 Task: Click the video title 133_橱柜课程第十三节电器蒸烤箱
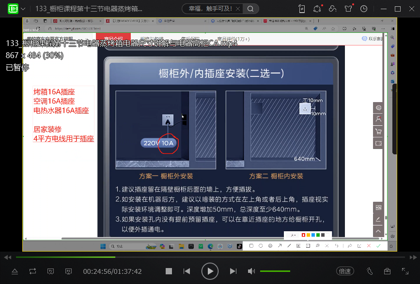click(89, 9)
